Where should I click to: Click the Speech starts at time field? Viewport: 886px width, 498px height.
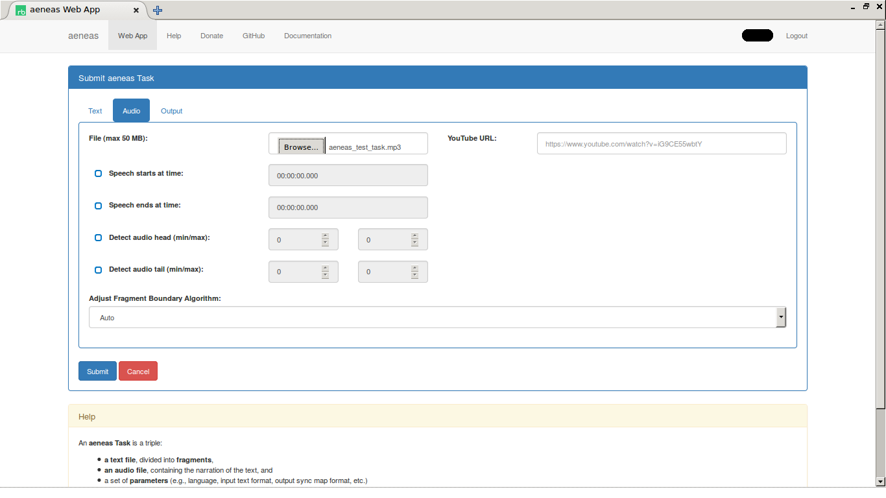coord(348,175)
